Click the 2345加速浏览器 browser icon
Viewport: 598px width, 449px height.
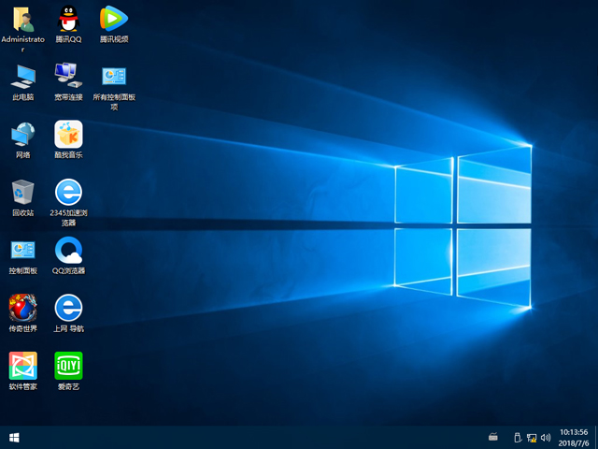point(68,192)
